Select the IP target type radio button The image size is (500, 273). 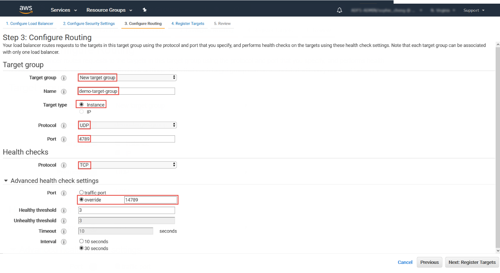(82, 112)
